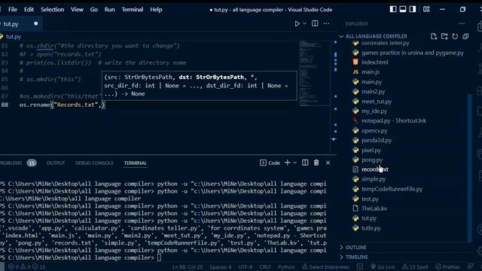The height and width of the screenshot is (271, 482).
Task: Kill terminal with trash icon
Action: tap(316, 163)
